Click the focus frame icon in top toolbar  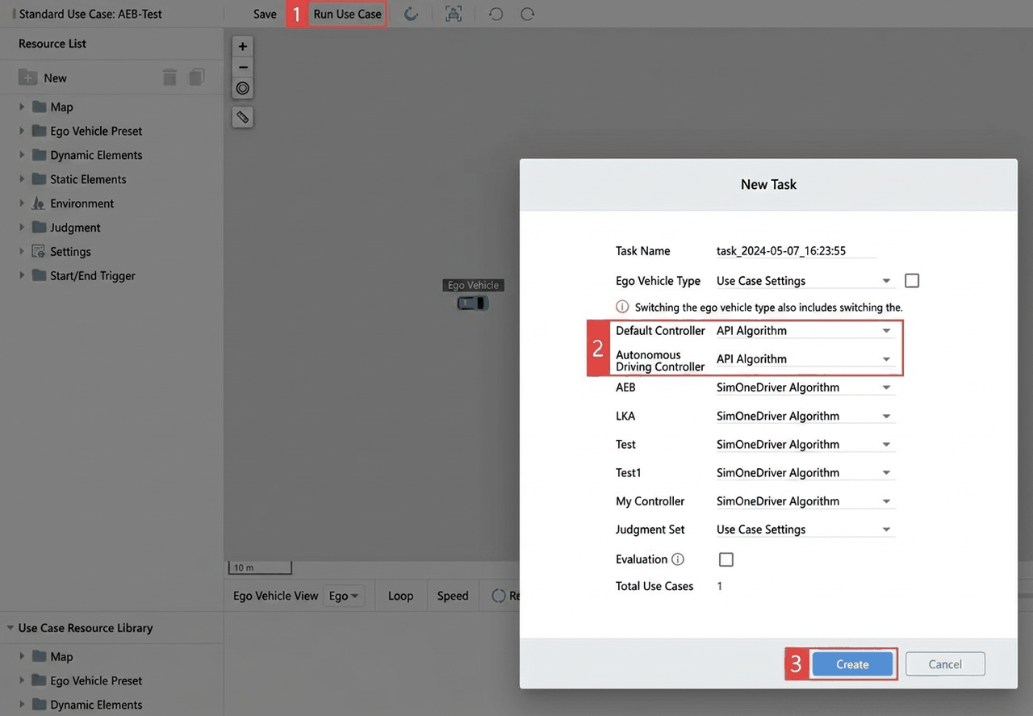pos(454,14)
